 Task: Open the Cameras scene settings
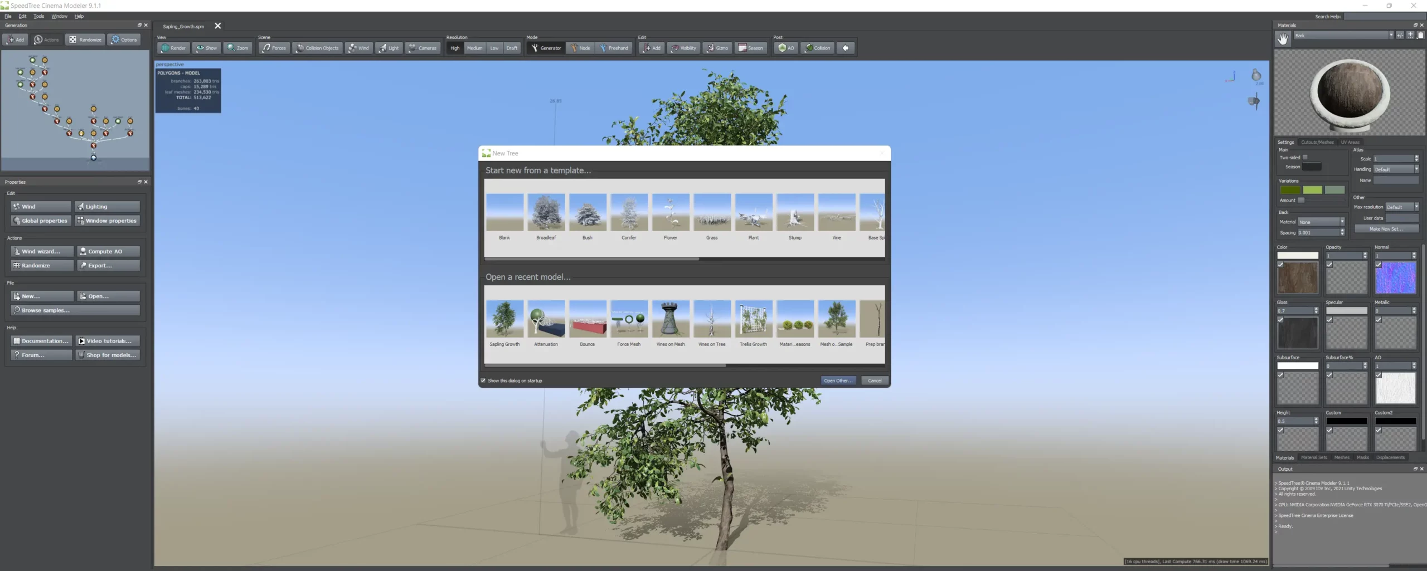point(423,48)
